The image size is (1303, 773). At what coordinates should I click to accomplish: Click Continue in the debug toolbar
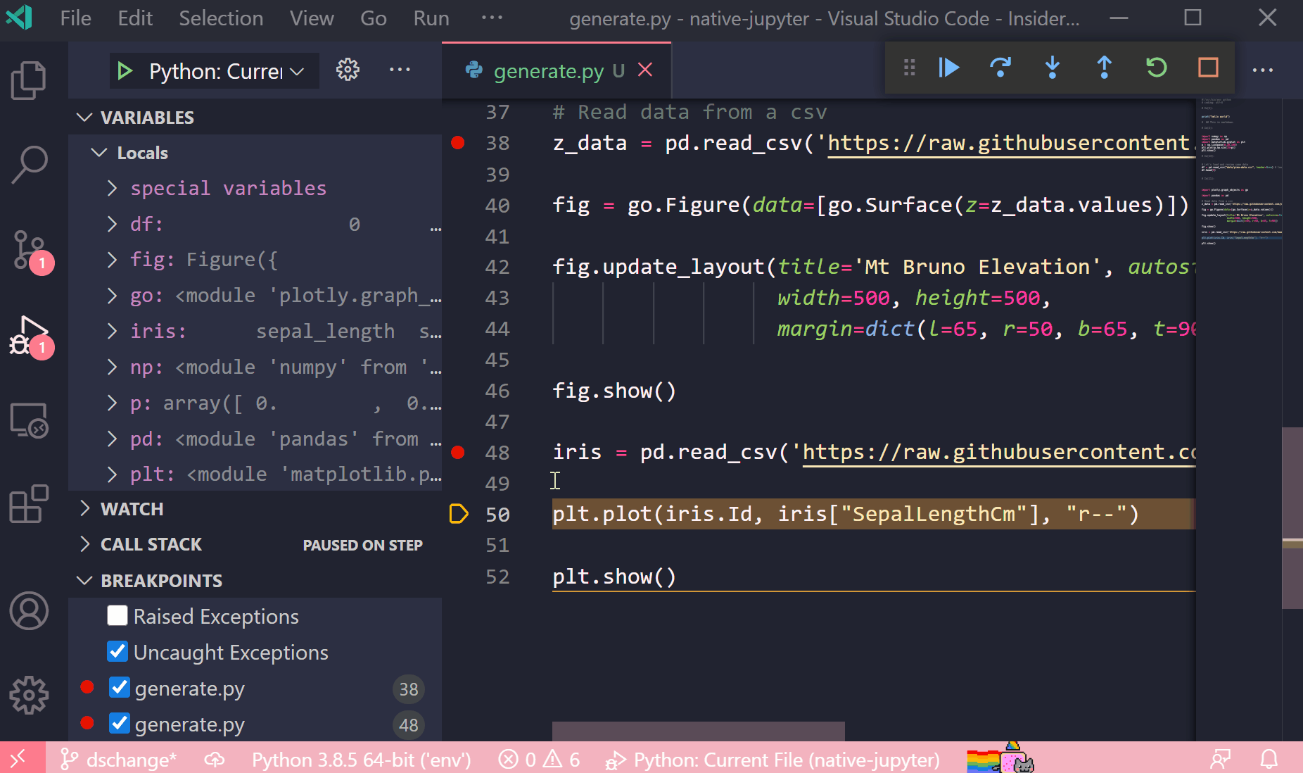pos(949,68)
